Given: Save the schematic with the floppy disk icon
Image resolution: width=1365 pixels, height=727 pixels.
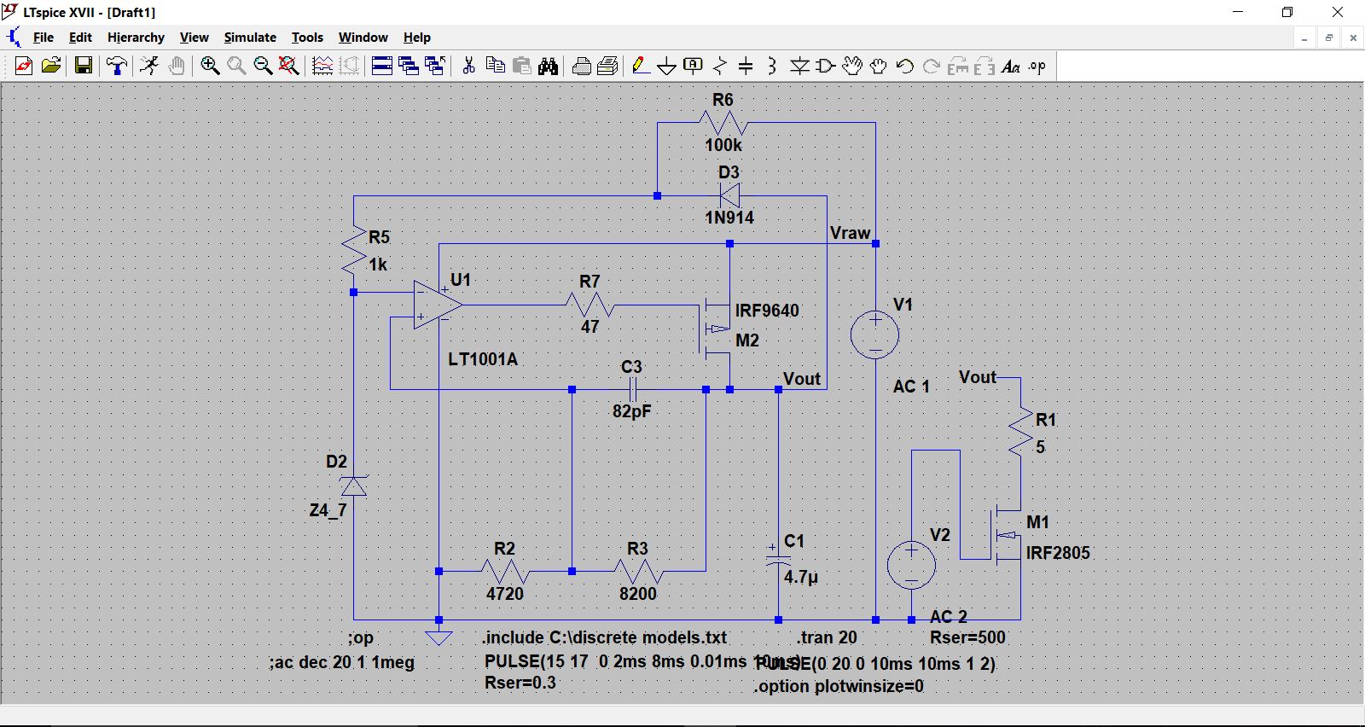Looking at the screenshot, I should (84, 66).
